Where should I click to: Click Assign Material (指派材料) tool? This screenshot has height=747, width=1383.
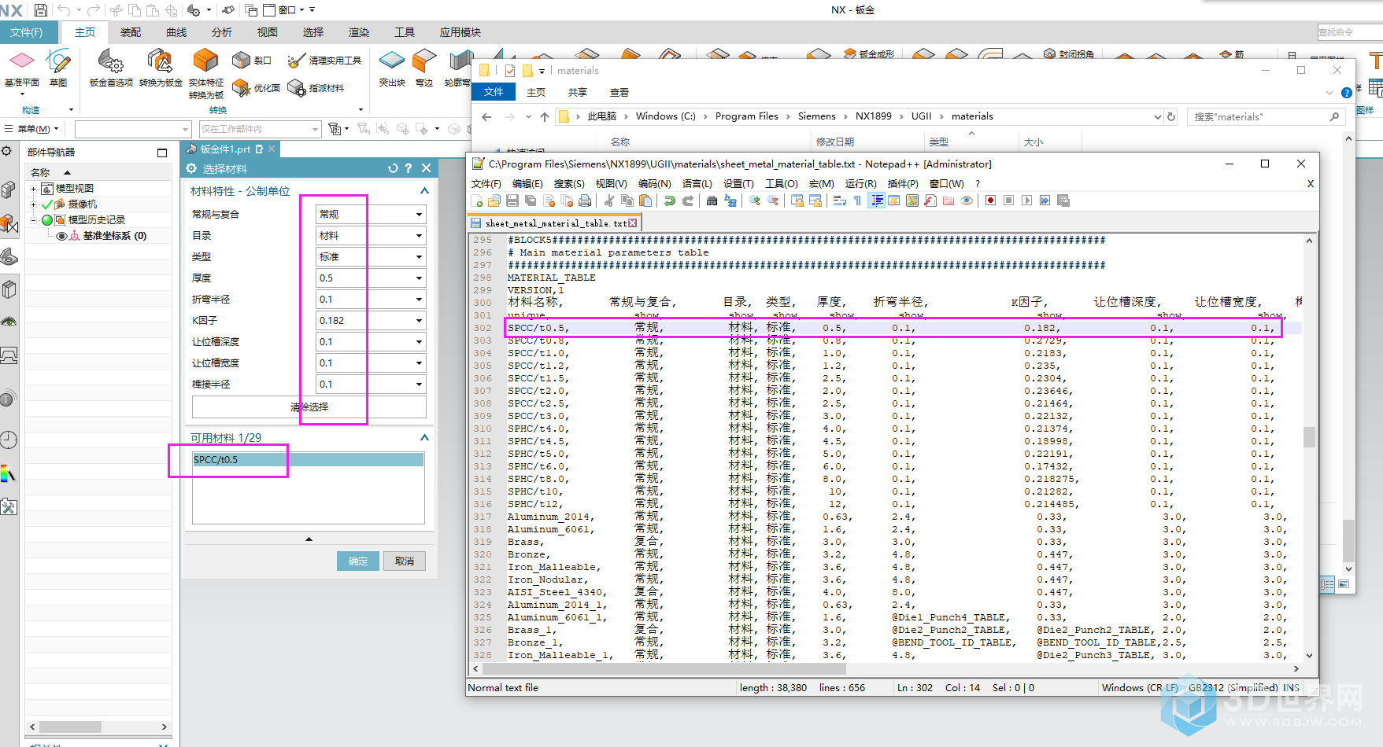[316, 88]
